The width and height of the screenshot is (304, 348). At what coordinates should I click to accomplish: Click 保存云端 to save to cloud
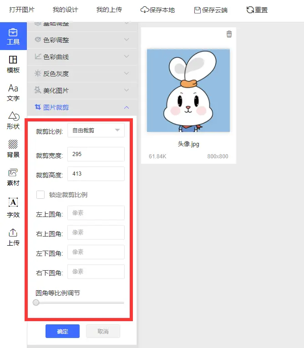pos(211,10)
